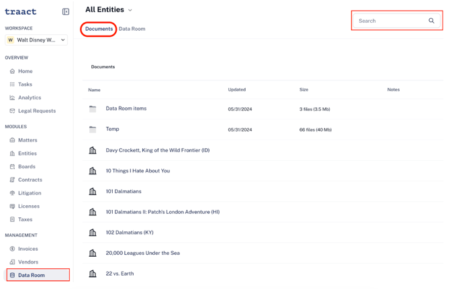Click the folder icon for Data Room items
The image size is (450, 289).
pos(93,109)
